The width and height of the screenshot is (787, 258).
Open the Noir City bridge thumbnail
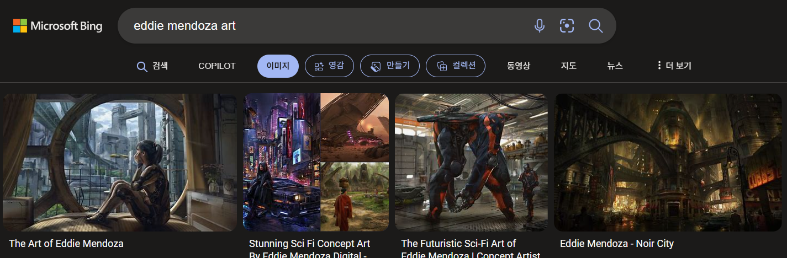[x=668, y=162]
